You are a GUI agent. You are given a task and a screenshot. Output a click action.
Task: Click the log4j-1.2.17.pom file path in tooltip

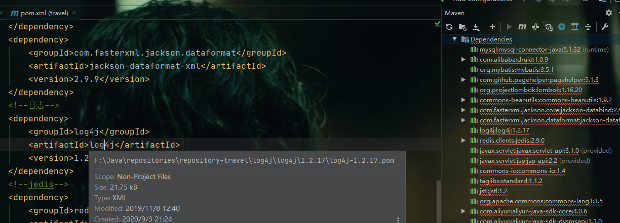[x=244, y=161]
